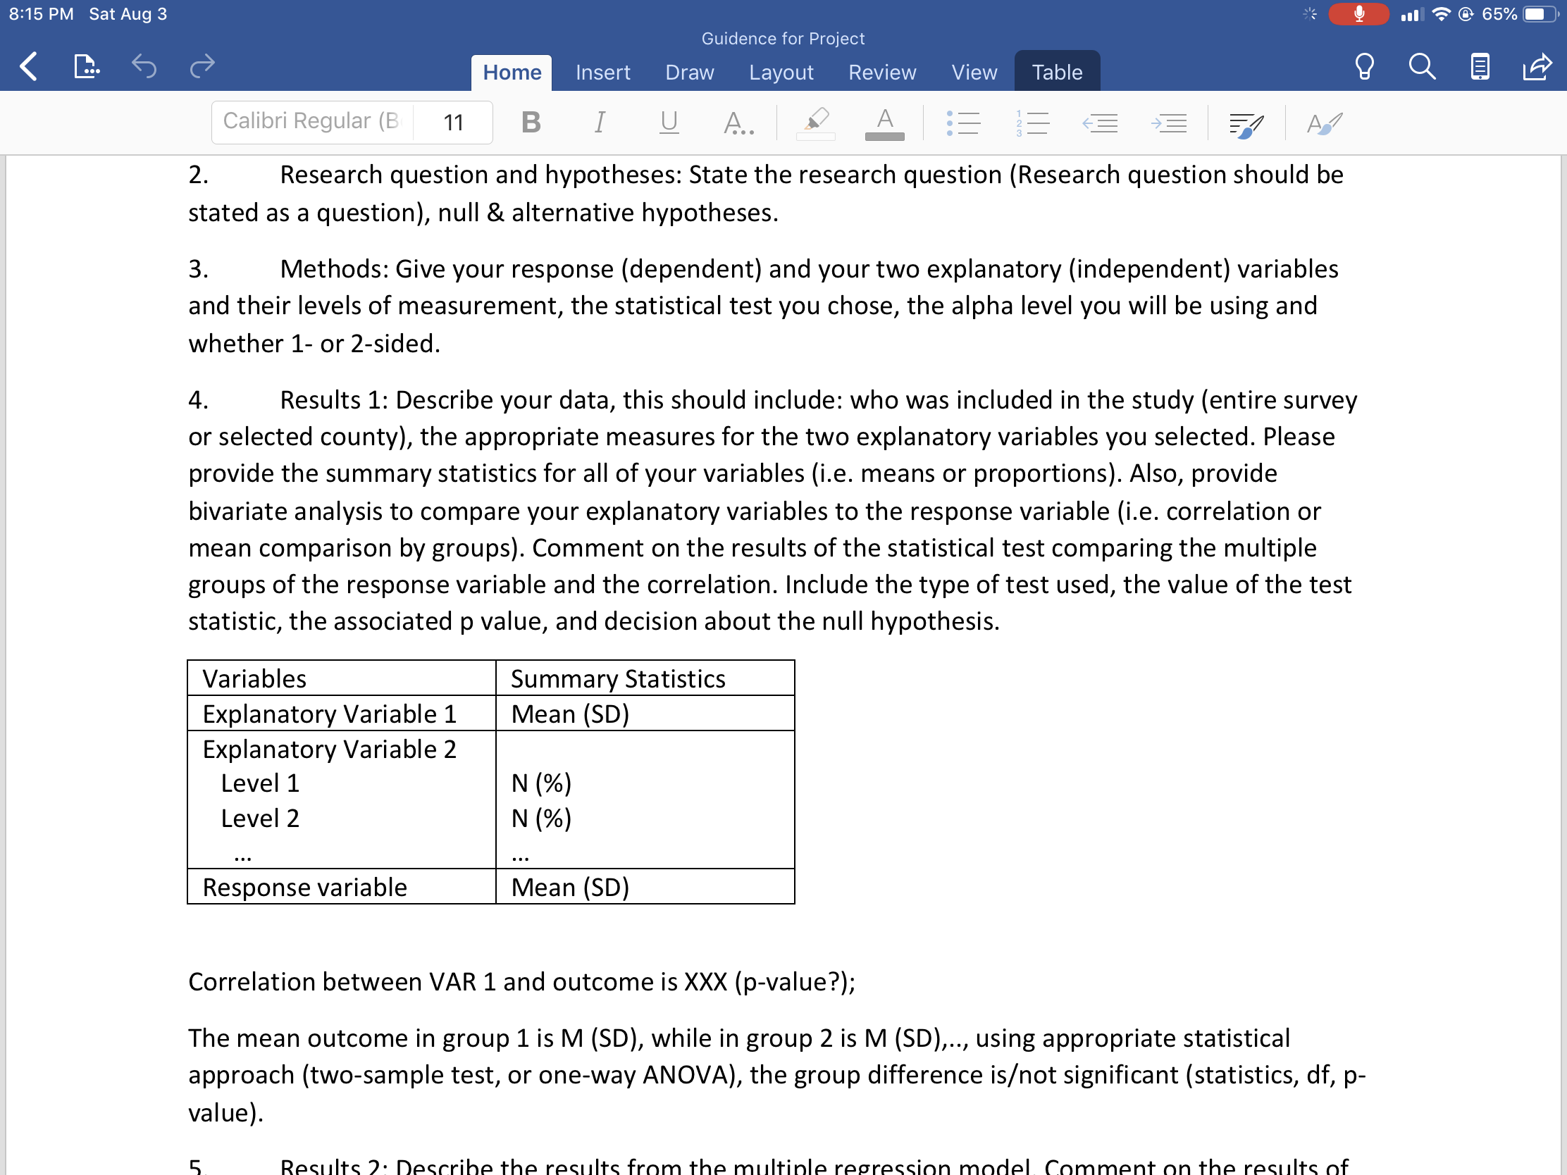Open document search

pyautogui.click(x=1422, y=67)
